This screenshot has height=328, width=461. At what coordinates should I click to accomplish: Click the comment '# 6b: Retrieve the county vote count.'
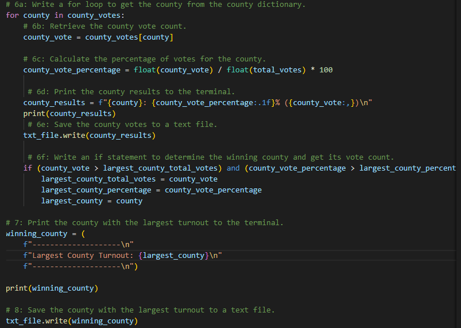point(104,26)
